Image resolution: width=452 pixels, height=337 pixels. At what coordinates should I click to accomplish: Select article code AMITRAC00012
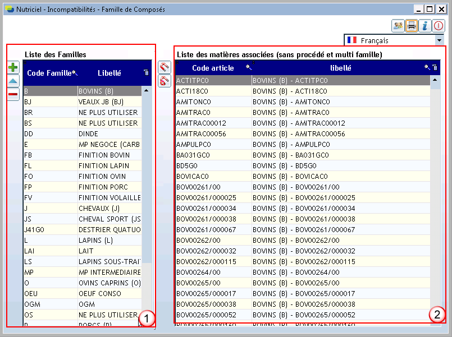pyautogui.click(x=201, y=123)
